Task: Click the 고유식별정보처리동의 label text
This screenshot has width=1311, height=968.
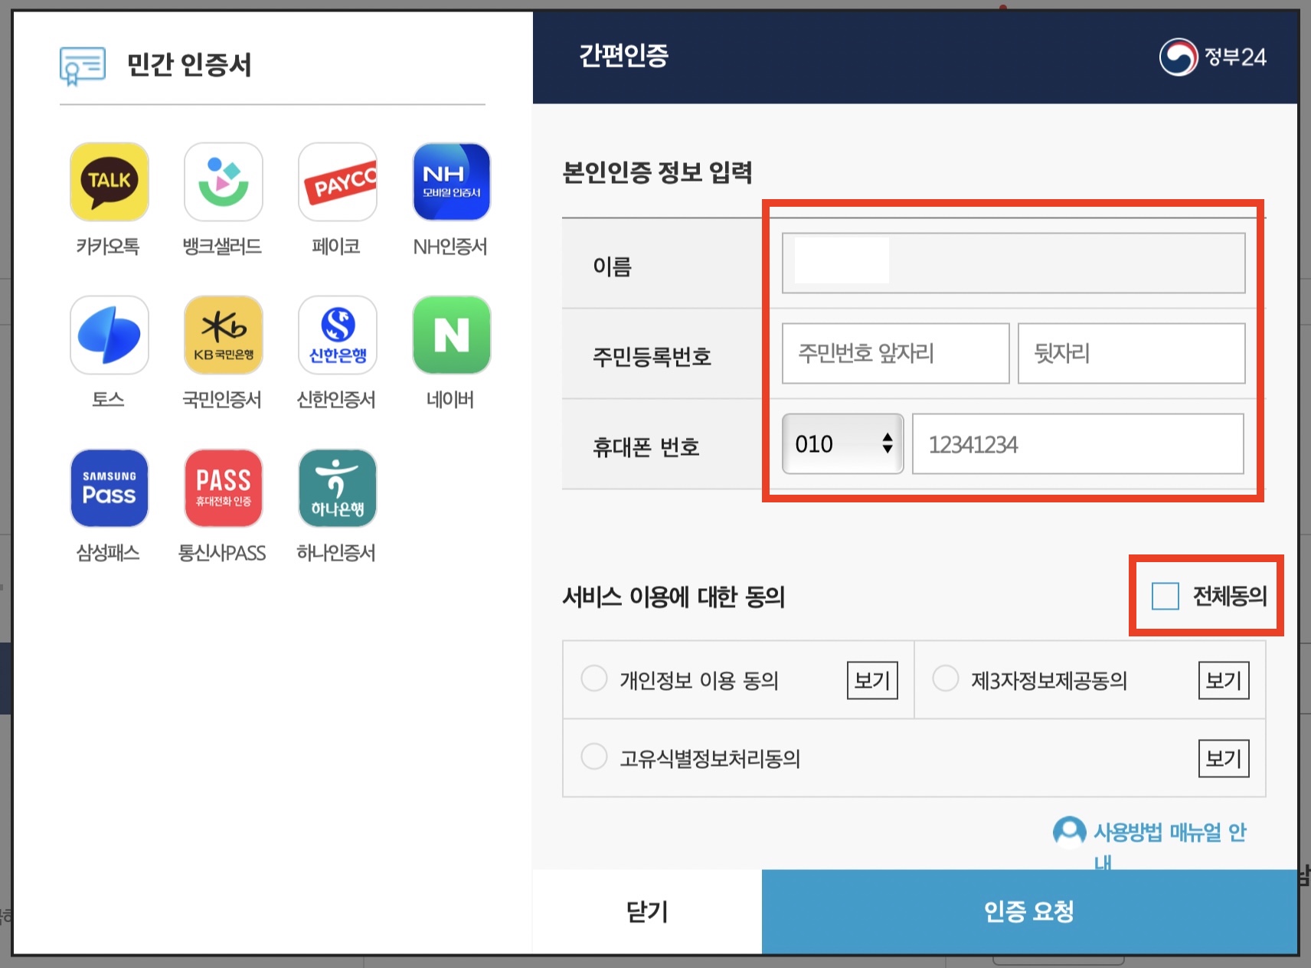Action: coord(710,758)
